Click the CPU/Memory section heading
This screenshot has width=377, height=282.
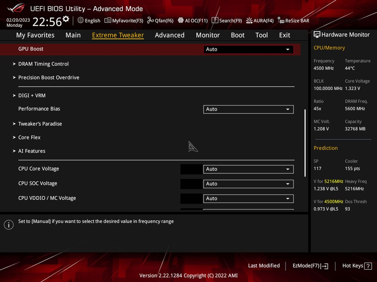coord(329,48)
